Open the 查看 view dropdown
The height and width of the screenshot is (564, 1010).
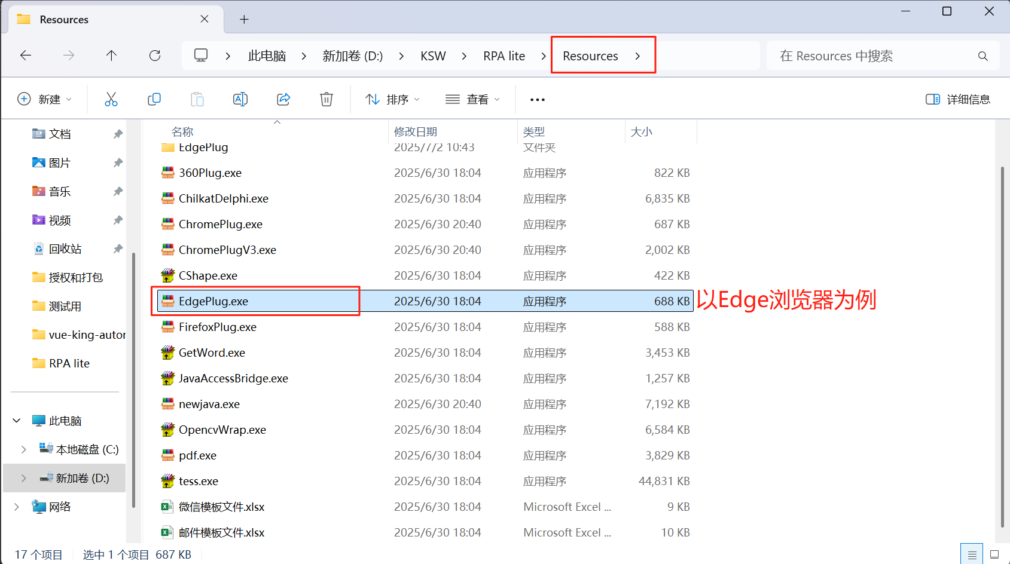click(x=472, y=99)
